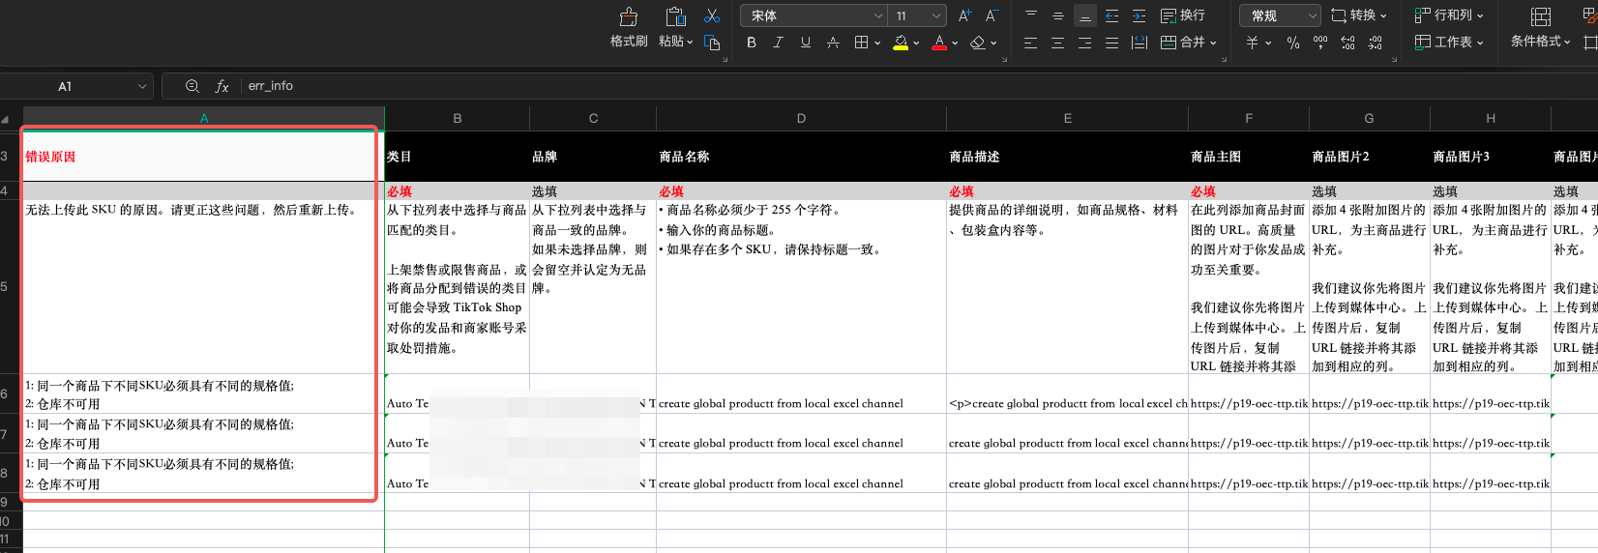Open the 宋体 font name dropdown

[x=877, y=15]
